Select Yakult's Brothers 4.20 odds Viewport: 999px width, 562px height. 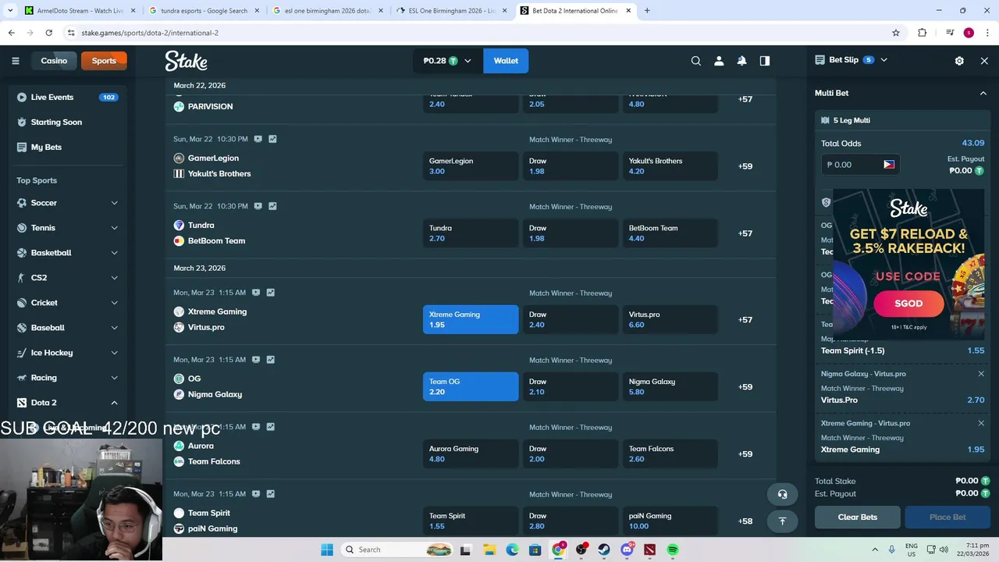click(670, 165)
